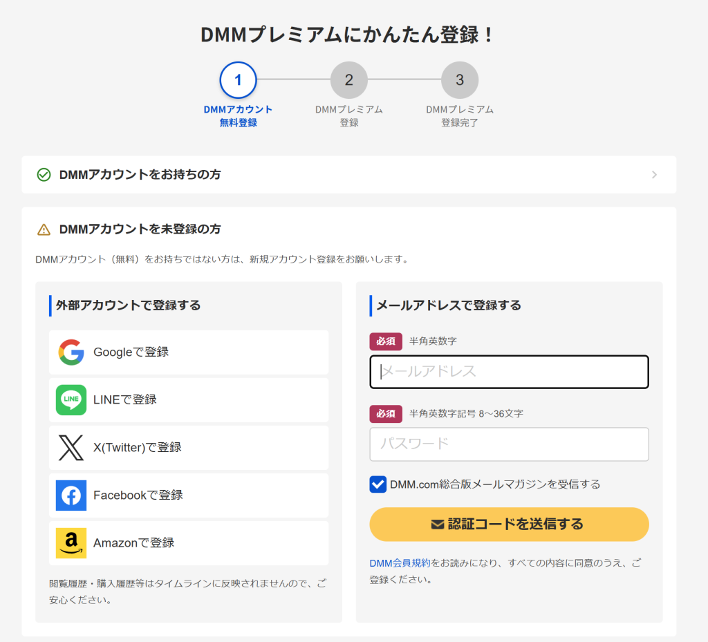Click the green LINE logo icon
This screenshot has width=708, height=642.
71,400
